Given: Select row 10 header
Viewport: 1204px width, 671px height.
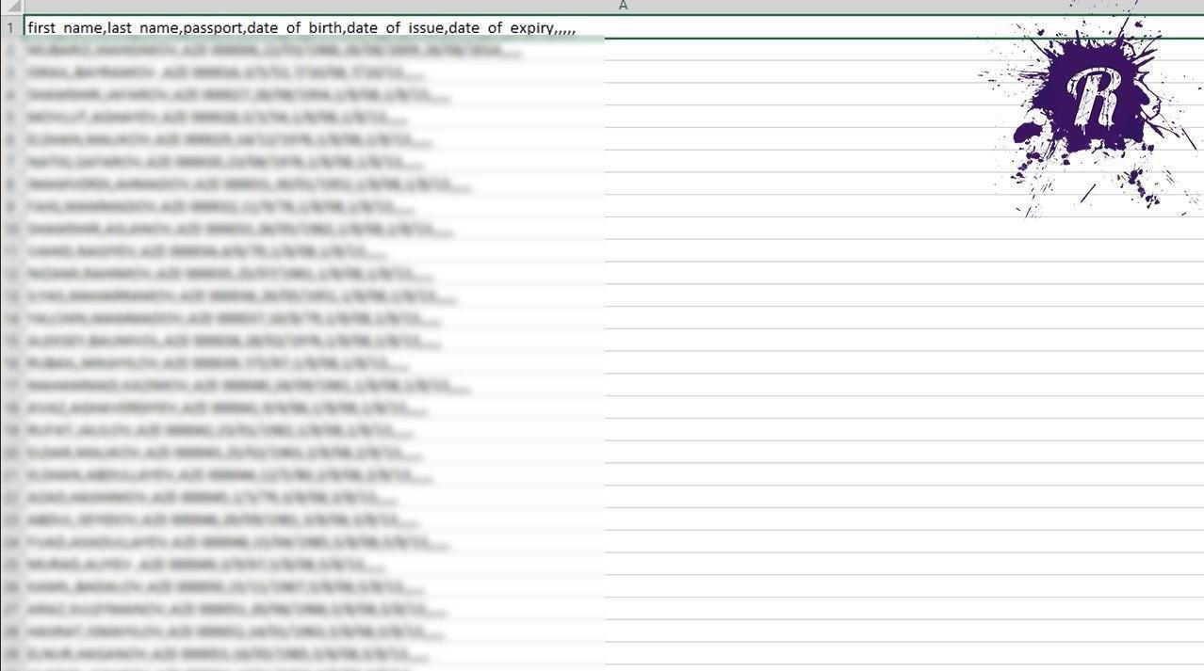Looking at the screenshot, I should 10,230.
